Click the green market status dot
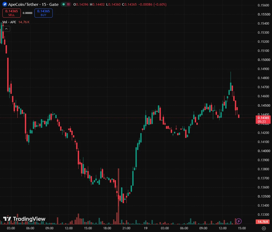Screen dimensions: 272x232 point(64,4)
